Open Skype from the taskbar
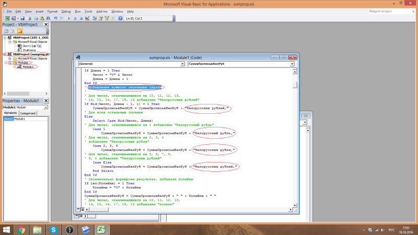Viewport: 418px width, 235px height. pos(53,230)
